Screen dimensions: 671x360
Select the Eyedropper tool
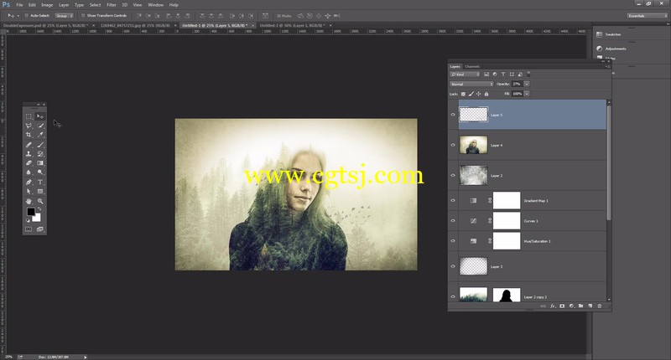[40, 135]
